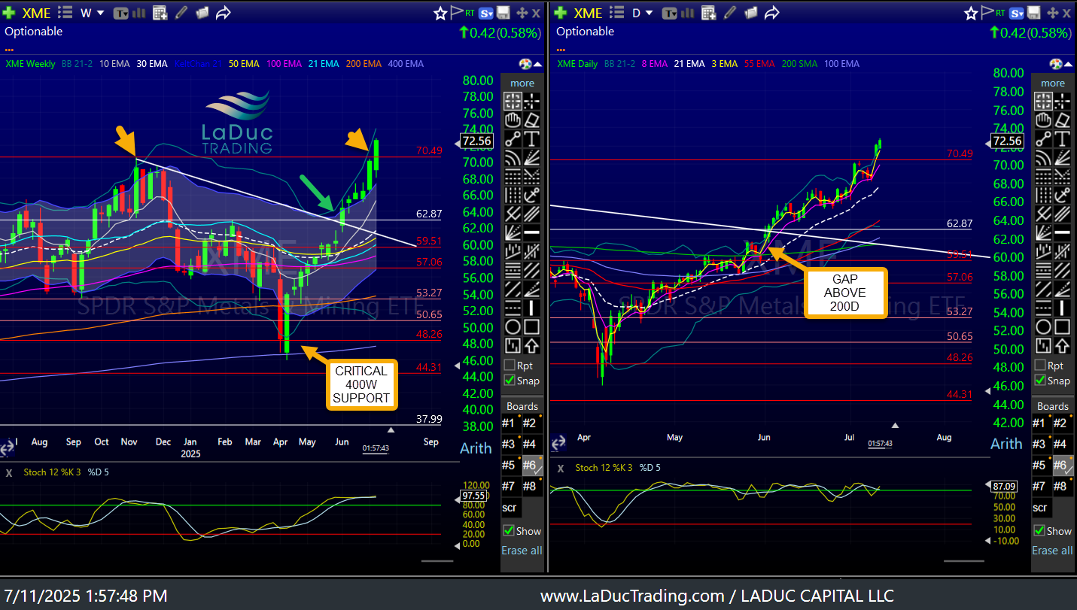Star weekly XME chart as favorite
This screenshot has width=1077, height=610.
(x=440, y=13)
